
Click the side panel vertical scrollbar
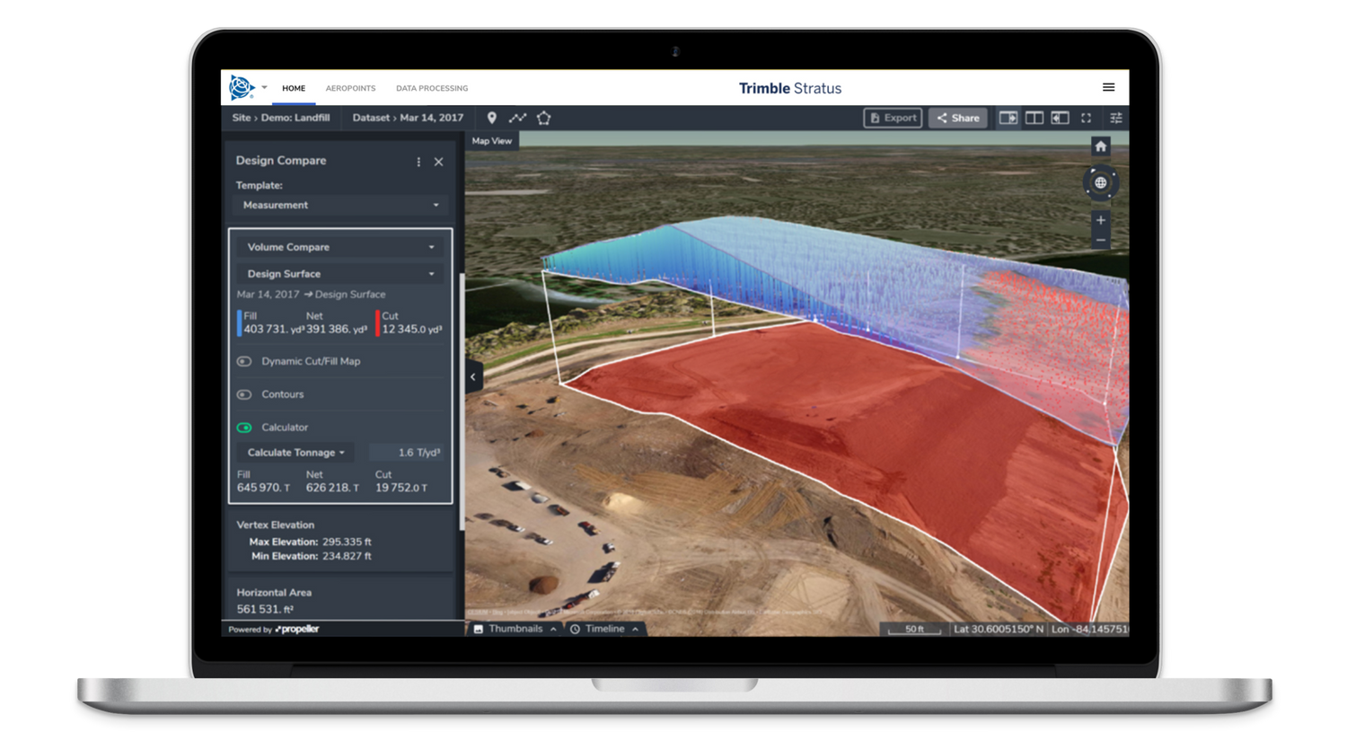pyautogui.click(x=462, y=400)
